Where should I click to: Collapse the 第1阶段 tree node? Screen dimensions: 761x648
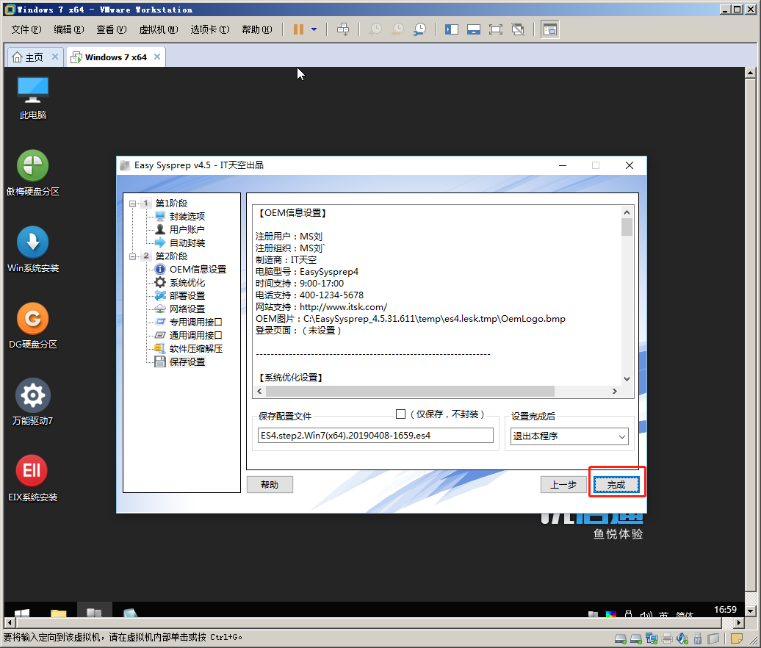[x=132, y=204]
